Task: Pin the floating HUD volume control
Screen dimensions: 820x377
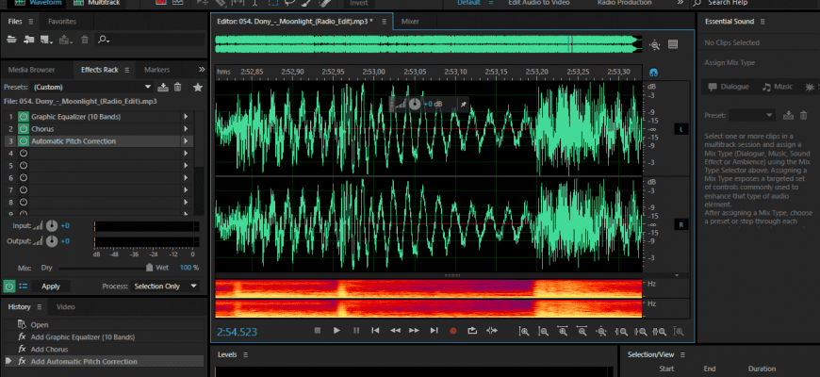Action: point(463,104)
